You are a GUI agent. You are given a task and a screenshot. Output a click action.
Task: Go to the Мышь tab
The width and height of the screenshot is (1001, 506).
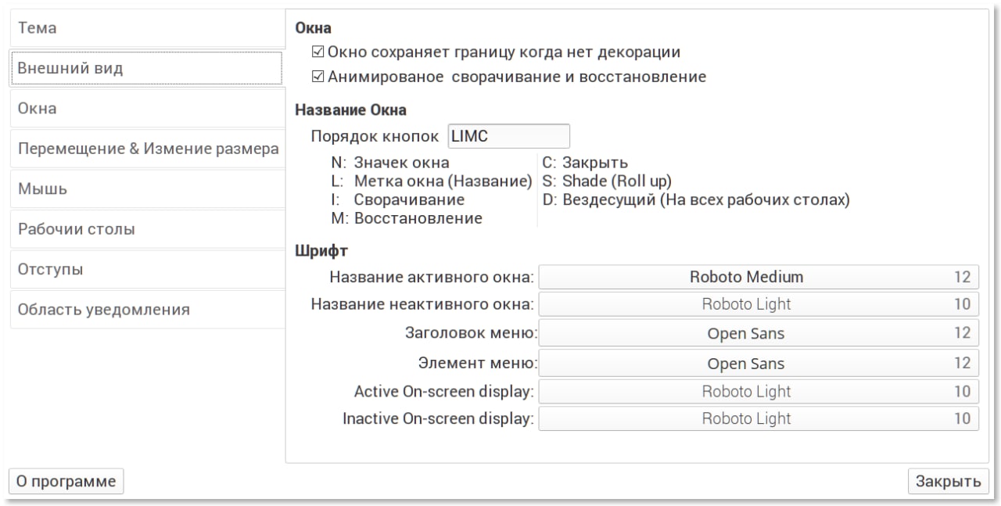pyautogui.click(x=146, y=189)
